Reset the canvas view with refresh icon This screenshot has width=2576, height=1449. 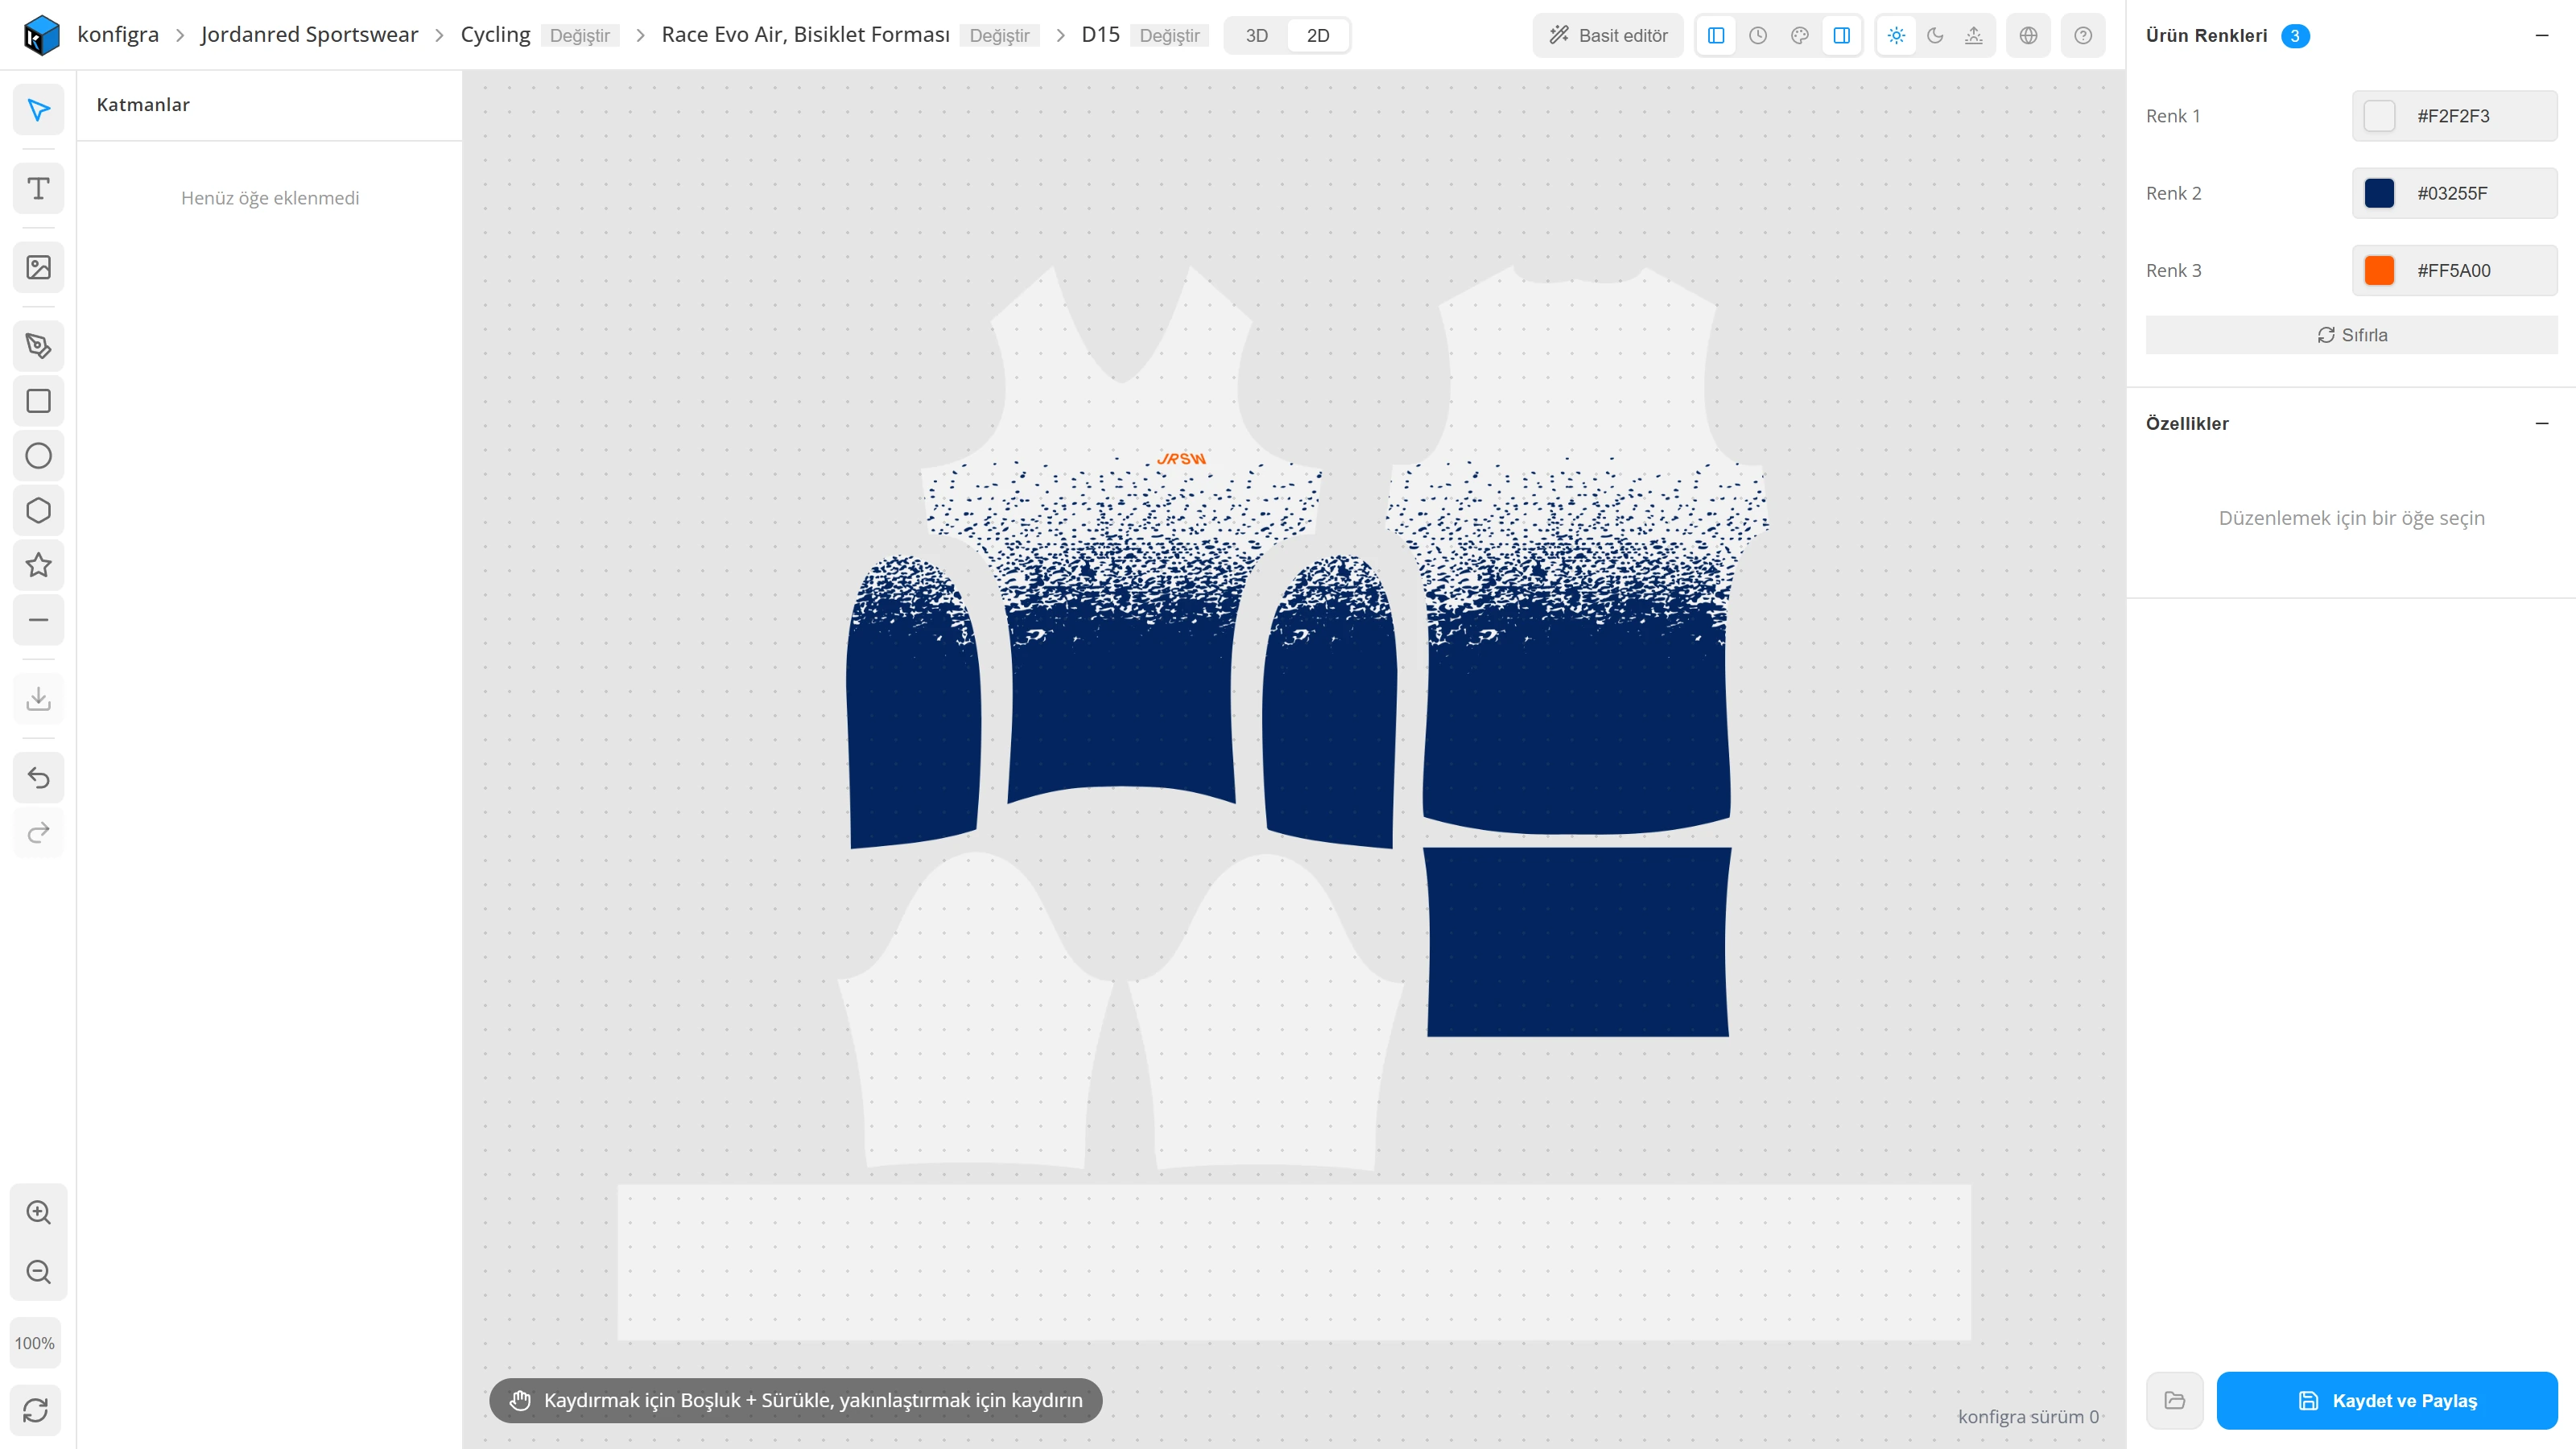pyautogui.click(x=35, y=1410)
